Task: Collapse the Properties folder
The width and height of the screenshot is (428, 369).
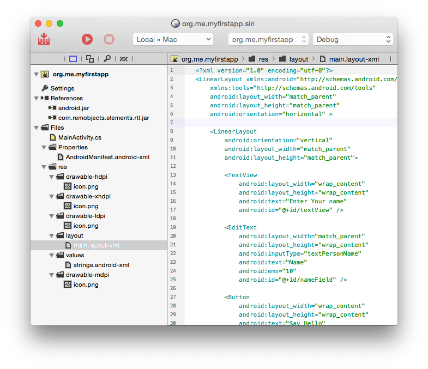Action: (44, 147)
